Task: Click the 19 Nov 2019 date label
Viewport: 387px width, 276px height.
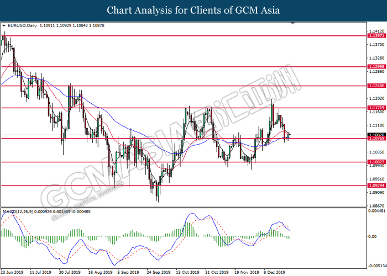Action: click(247, 272)
